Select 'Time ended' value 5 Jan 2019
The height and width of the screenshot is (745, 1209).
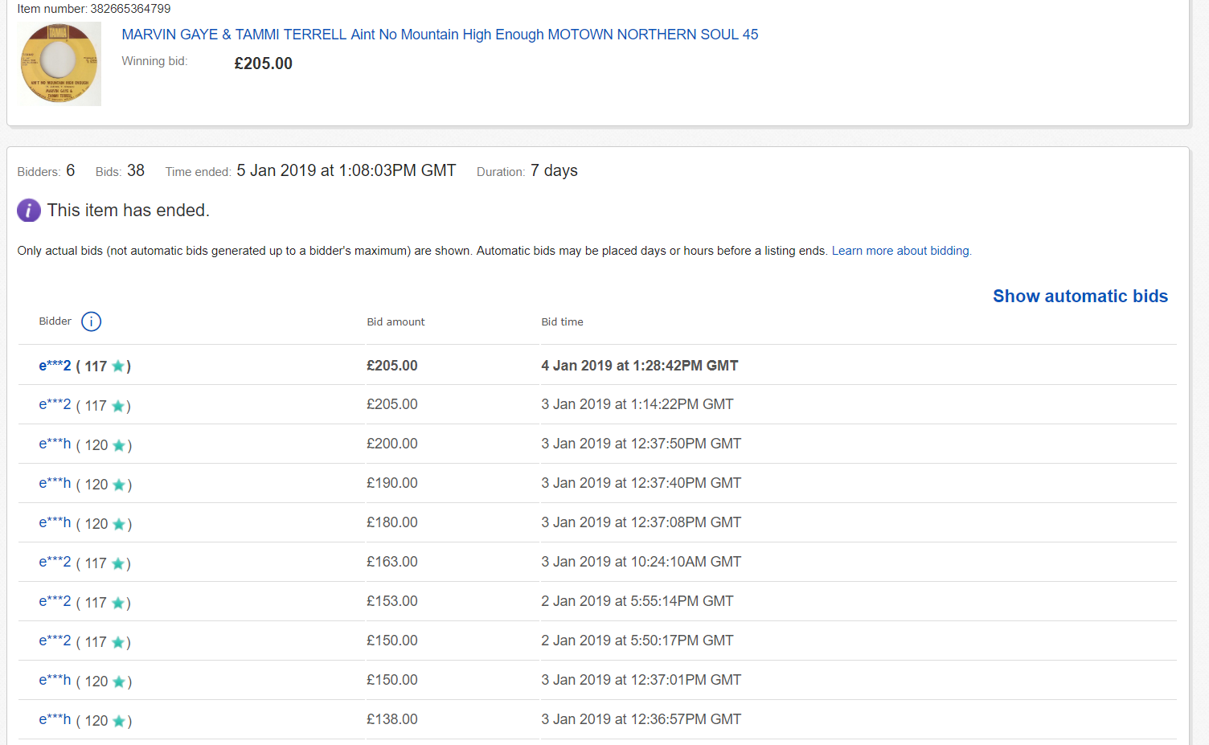pyautogui.click(x=346, y=170)
